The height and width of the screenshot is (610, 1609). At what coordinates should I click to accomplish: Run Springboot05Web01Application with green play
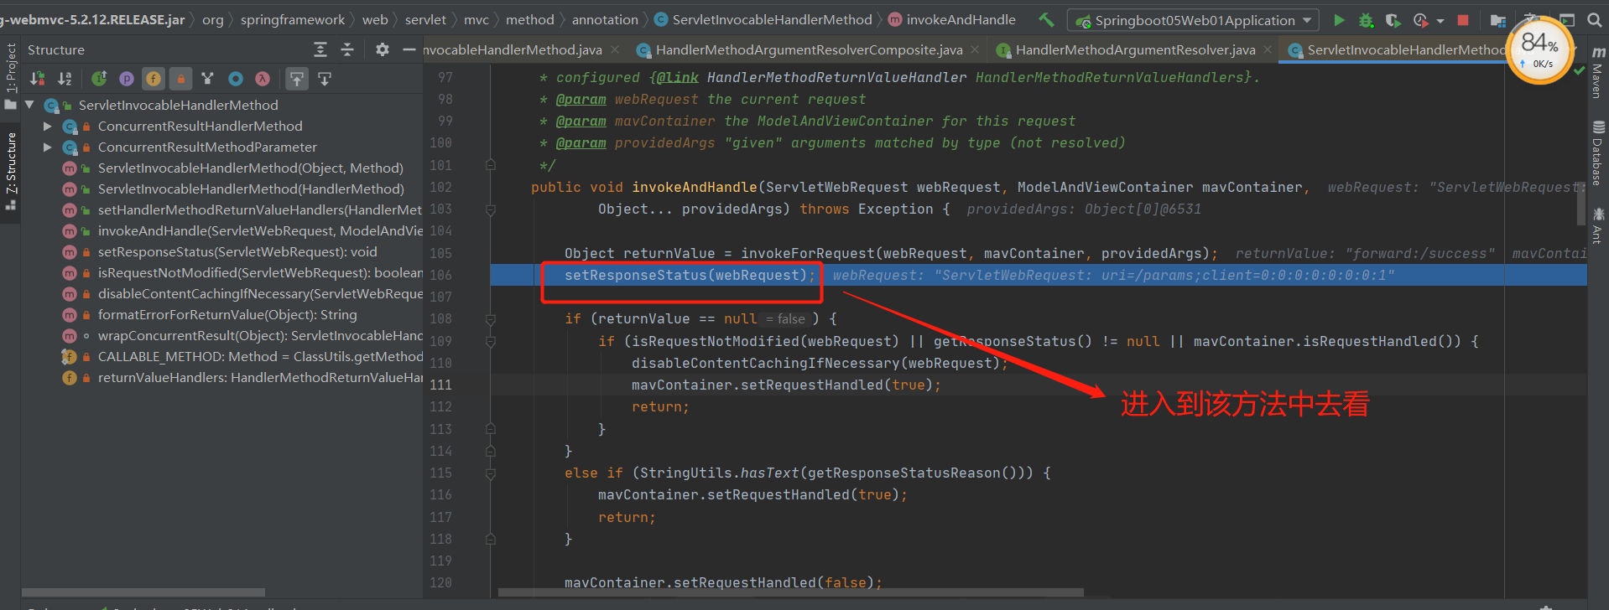click(1339, 20)
